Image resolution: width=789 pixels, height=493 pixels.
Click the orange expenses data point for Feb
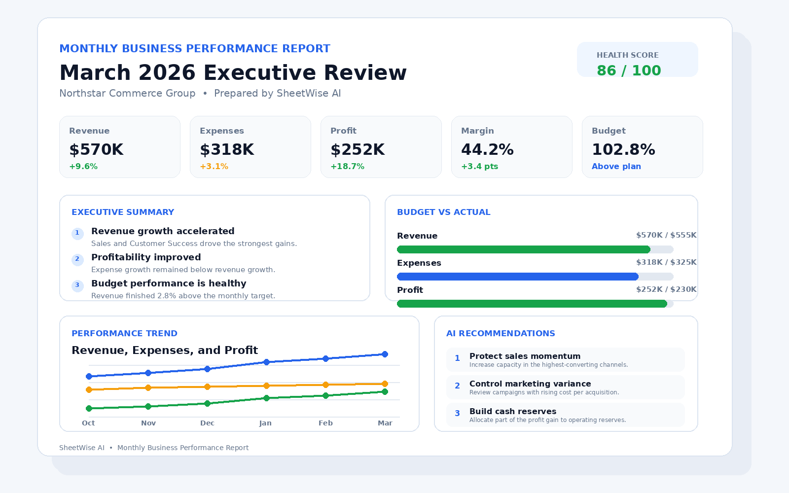point(325,385)
